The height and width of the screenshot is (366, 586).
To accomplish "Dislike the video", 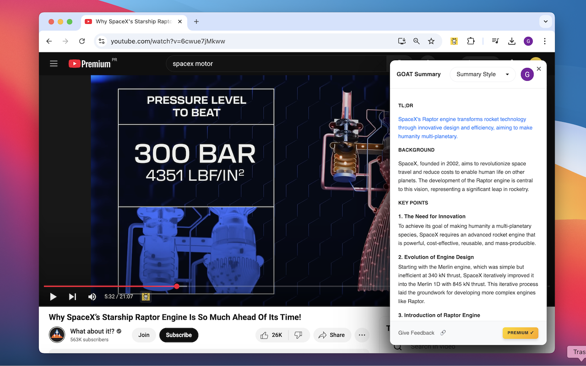I will tap(298, 335).
